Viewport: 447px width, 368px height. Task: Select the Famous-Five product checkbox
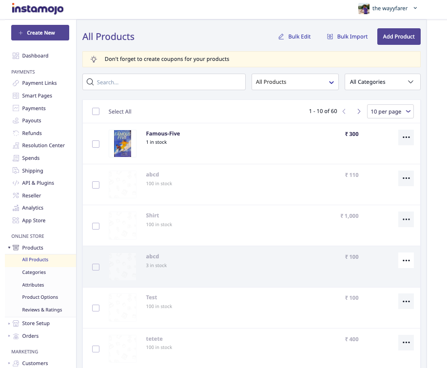click(x=96, y=144)
